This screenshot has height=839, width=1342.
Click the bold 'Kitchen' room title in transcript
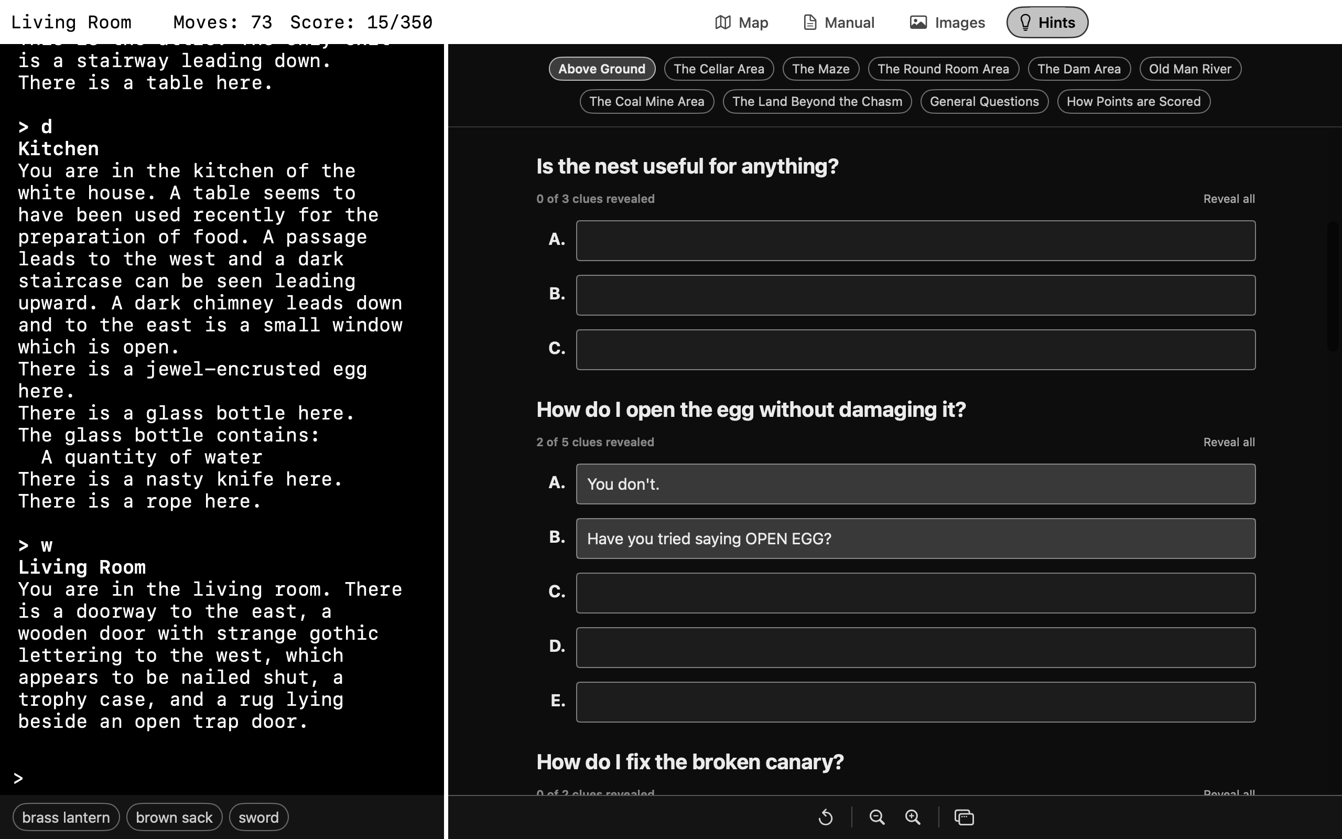coord(58,149)
